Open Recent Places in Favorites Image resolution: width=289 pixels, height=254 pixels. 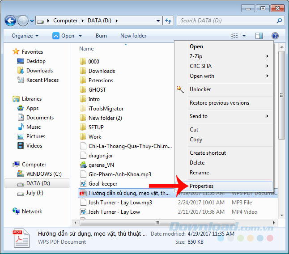(42, 80)
